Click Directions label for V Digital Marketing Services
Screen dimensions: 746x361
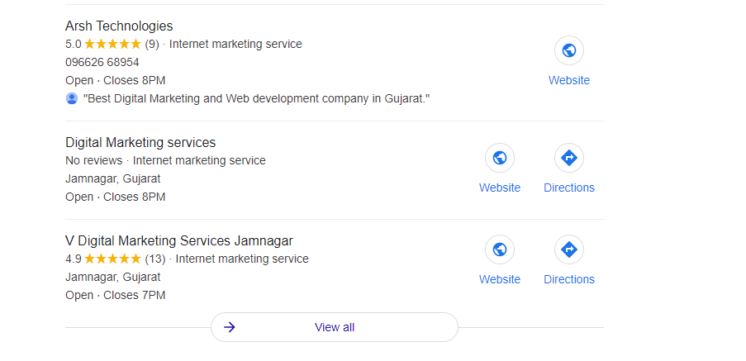568,279
